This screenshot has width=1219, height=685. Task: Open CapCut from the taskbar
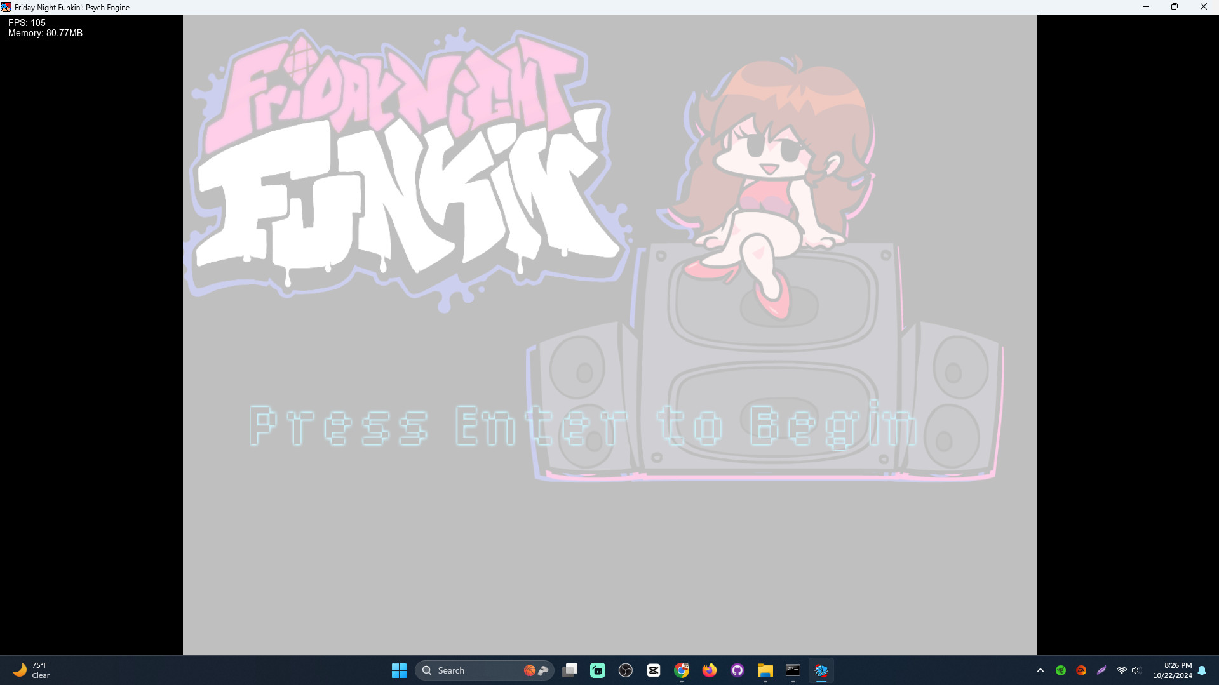tap(654, 670)
